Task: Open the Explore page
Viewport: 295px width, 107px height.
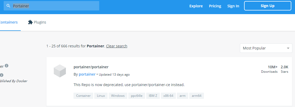Action: tap(196, 6)
